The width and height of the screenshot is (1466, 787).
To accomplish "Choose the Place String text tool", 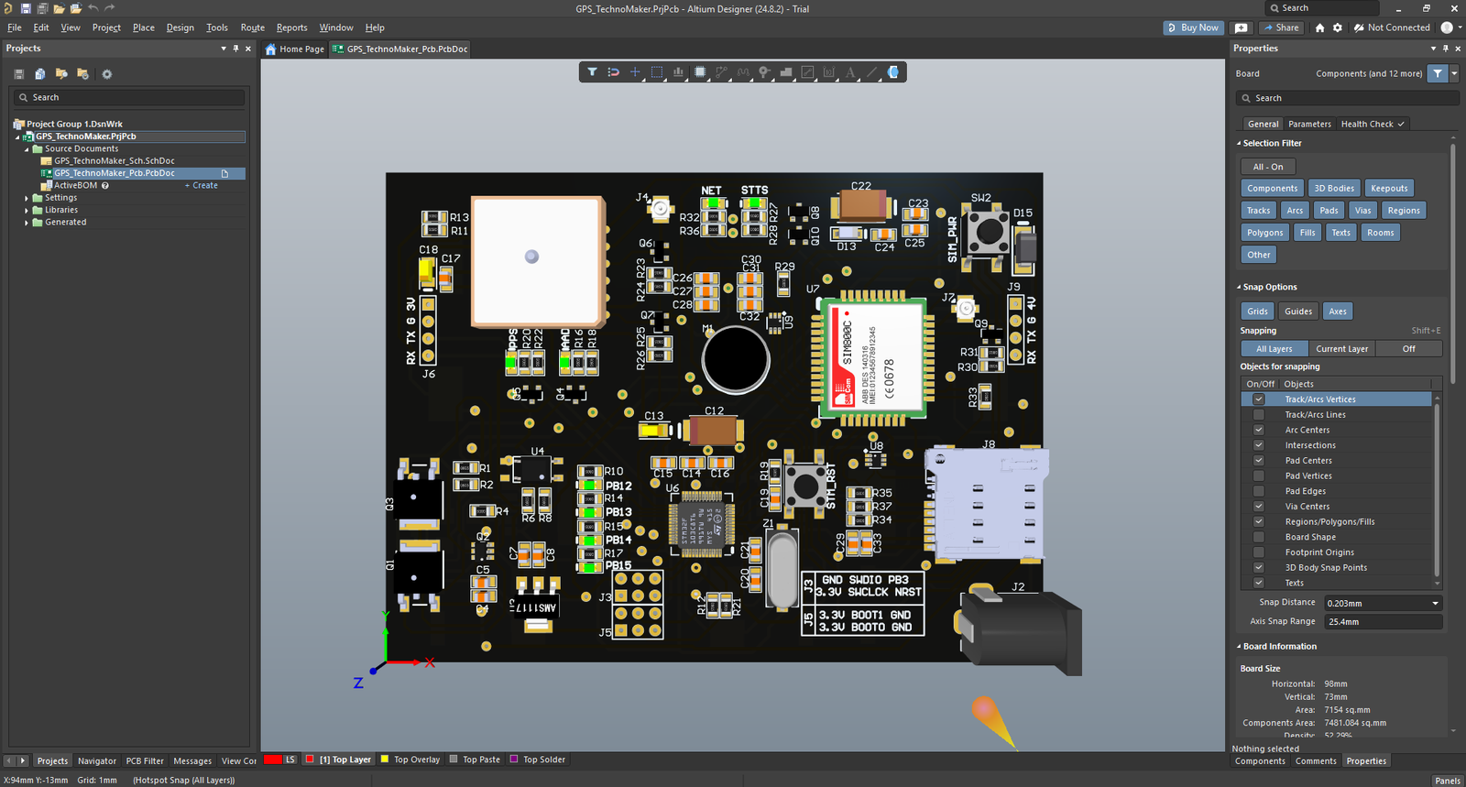I will pyautogui.click(x=850, y=71).
